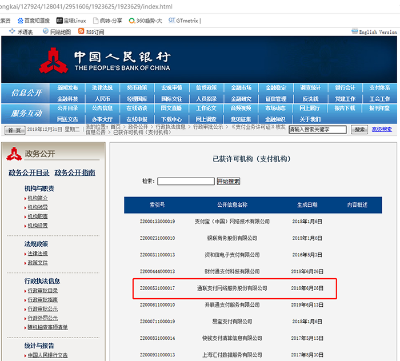This screenshot has width=400, height=361.
Task: Open the 货币政策 menu item
Action: coord(137,88)
